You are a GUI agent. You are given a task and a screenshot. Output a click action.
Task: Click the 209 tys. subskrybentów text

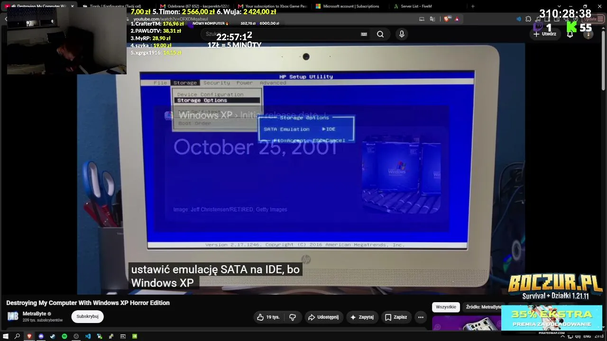pyautogui.click(x=43, y=320)
